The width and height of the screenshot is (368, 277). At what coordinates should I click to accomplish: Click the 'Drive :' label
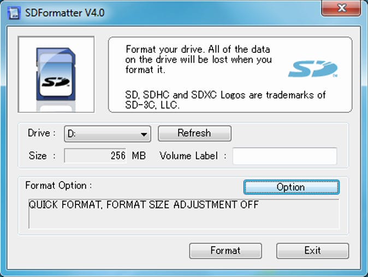coord(42,133)
